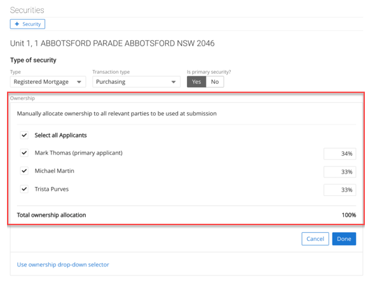Select Yes for primary security
The image size is (389, 288).
pos(196,82)
